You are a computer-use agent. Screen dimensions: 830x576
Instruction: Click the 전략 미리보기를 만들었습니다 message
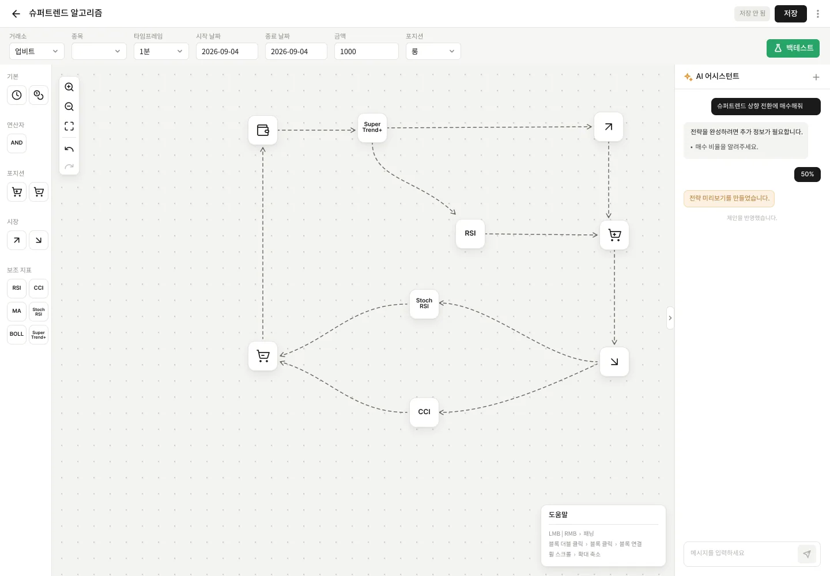tap(729, 199)
